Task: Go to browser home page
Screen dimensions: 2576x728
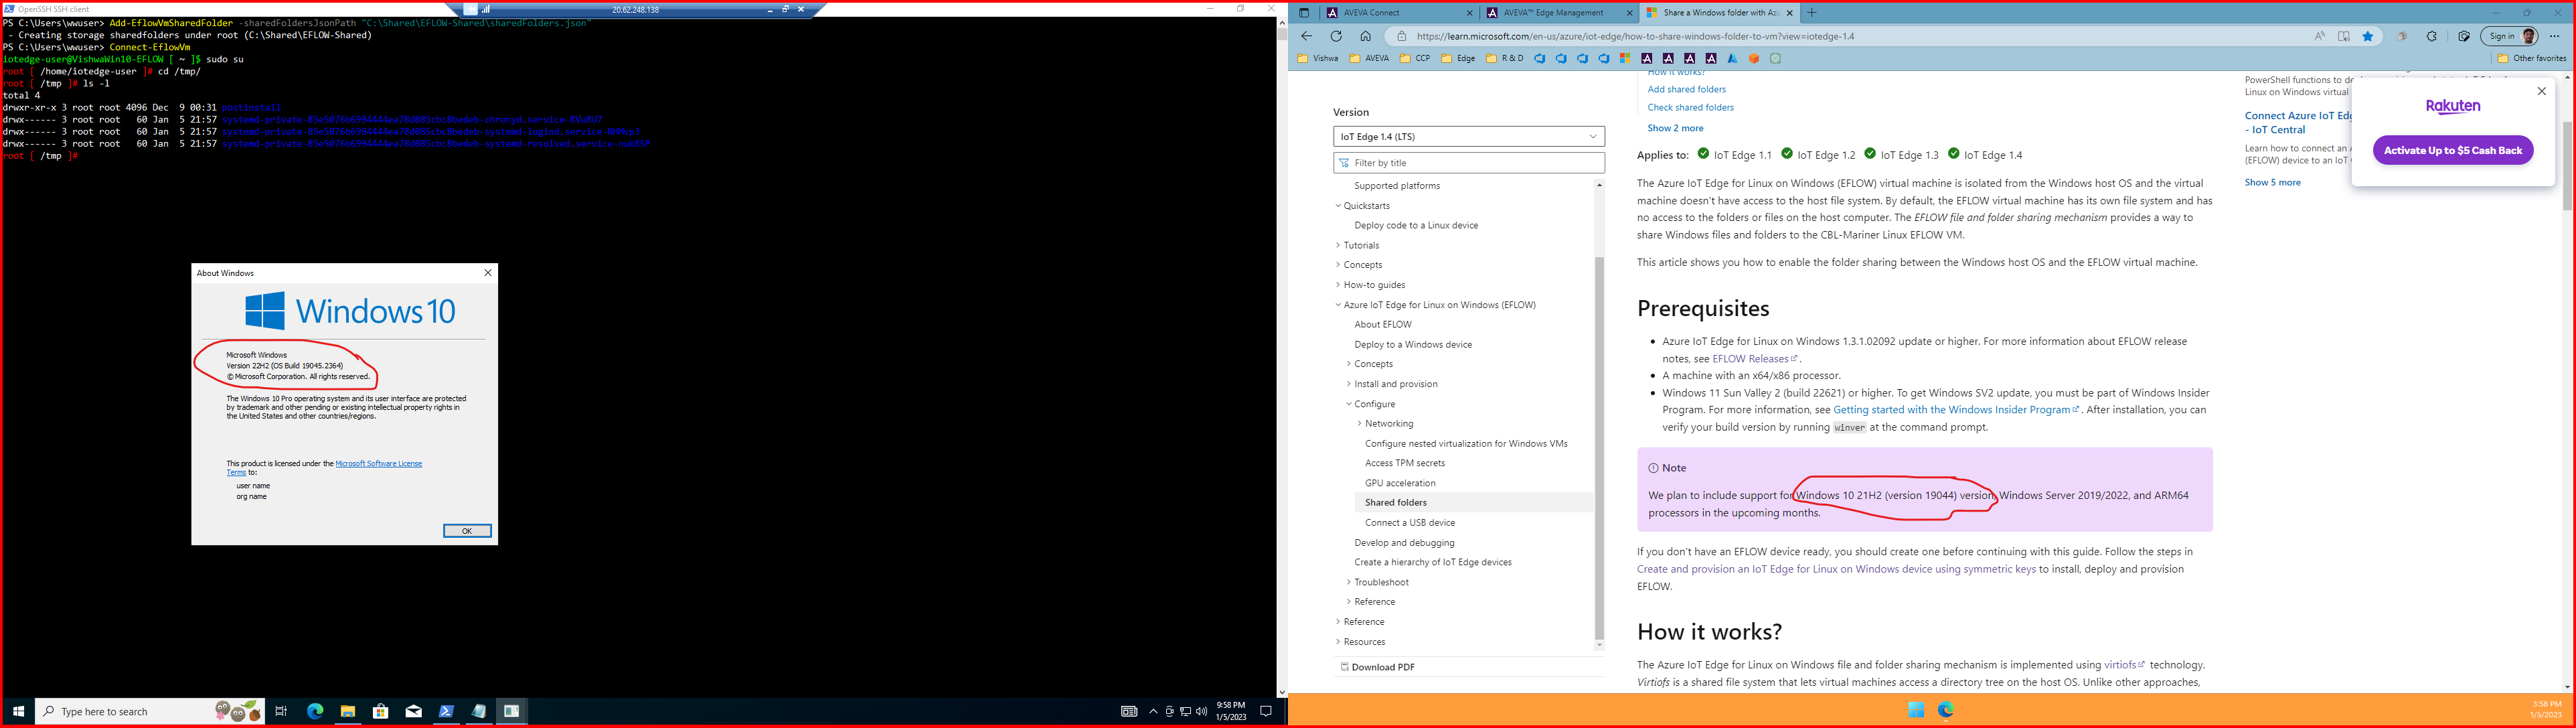Action: pyautogui.click(x=1365, y=36)
